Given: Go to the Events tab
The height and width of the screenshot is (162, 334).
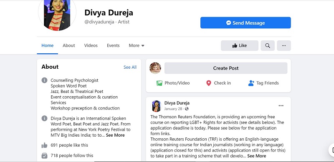Looking at the screenshot, I should [x=113, y=45].
